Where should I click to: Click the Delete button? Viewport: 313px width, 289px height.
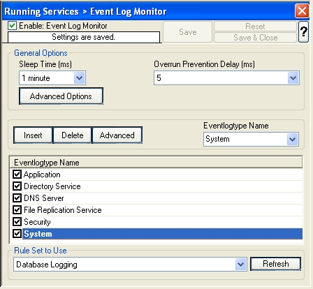point(73,135)
